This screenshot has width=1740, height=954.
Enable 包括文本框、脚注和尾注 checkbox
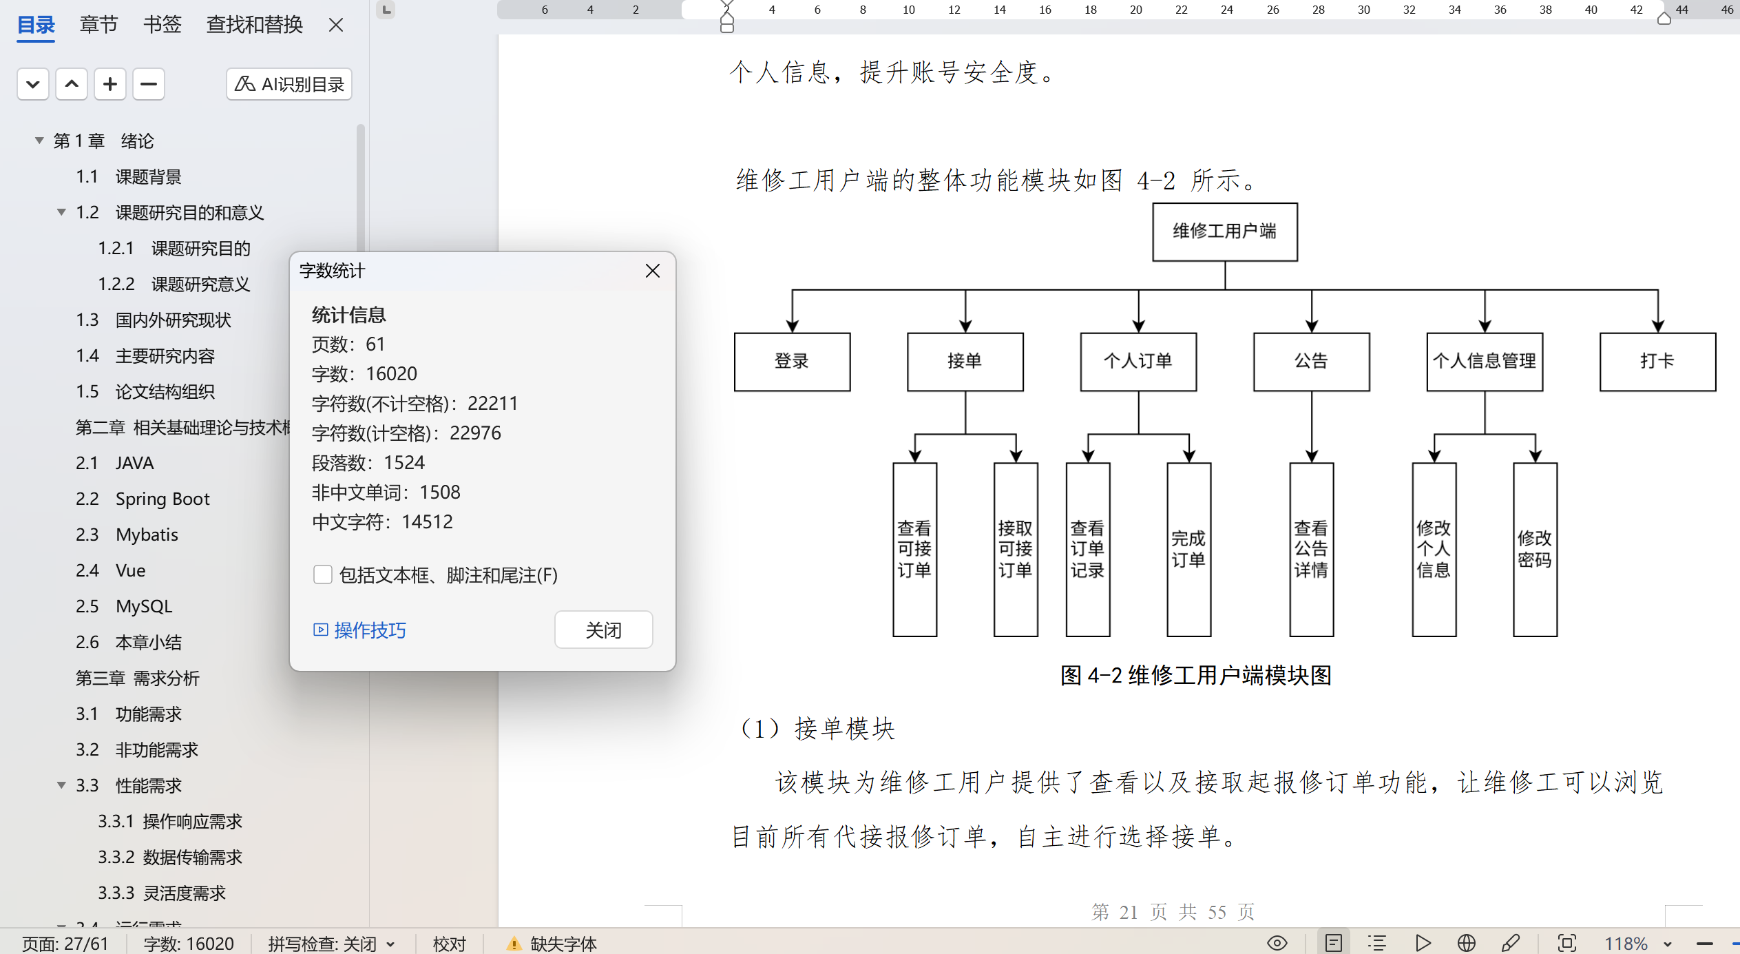(322, 574)
